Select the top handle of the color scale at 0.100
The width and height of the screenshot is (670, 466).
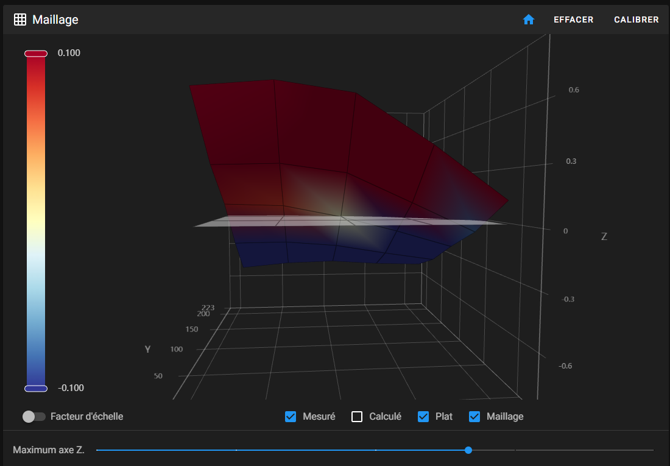coord(36,54)
